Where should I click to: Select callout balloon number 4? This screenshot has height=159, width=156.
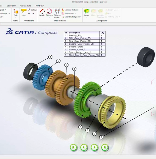pyautogui.click(x=74, y=69)
